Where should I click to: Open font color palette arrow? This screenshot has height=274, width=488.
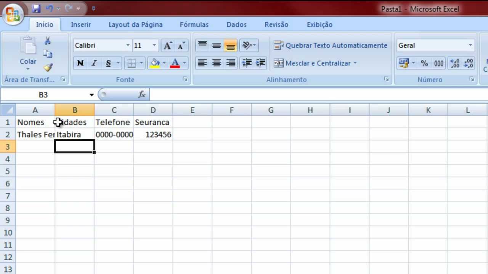pos(185,63)
